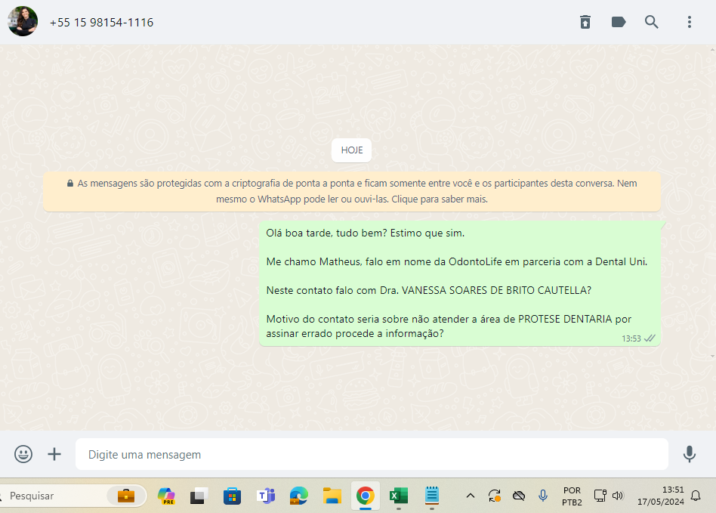Start recording a voice message

(689, 454)
